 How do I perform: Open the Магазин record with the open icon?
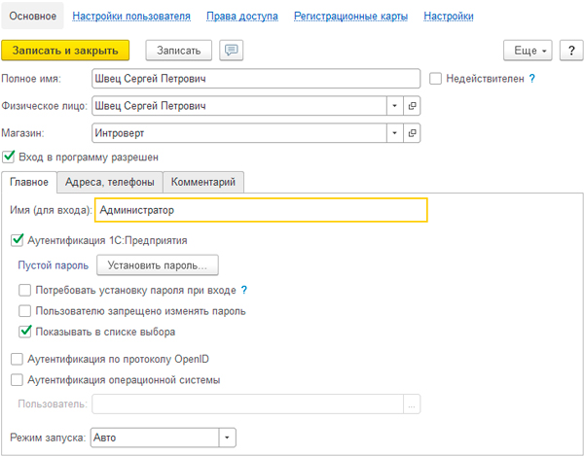412,133
